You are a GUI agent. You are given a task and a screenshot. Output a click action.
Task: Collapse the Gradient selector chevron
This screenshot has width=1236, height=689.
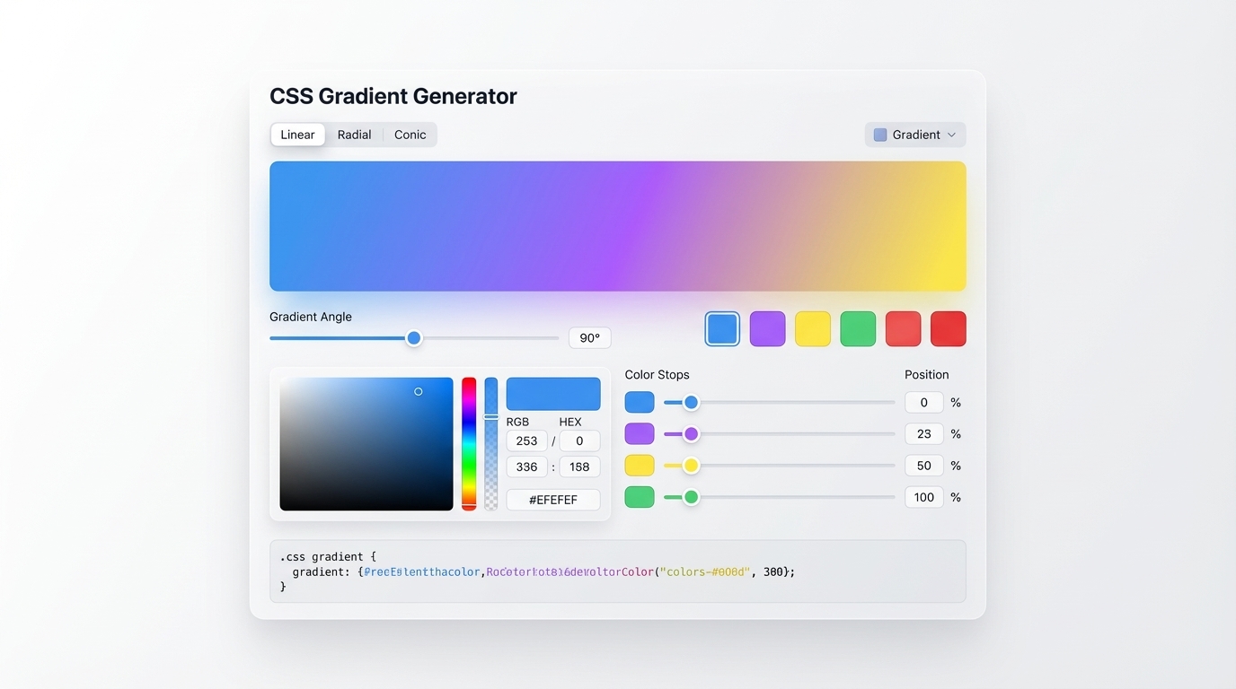tap(951, 134)
